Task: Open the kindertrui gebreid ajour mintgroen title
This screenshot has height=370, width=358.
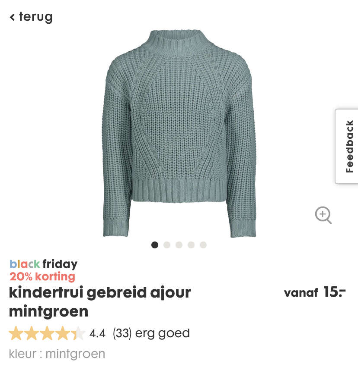Action: point(100,302)
